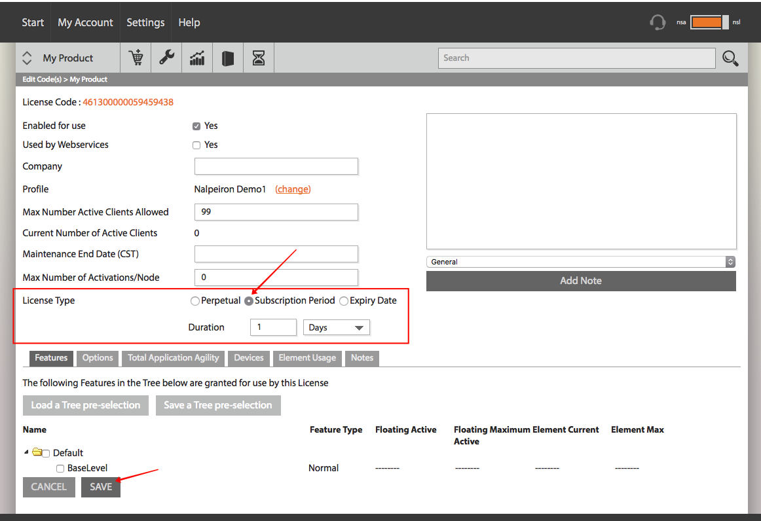761x521 pixels.
Task: Open the wrench tools icon
Action: click(166, 58)
